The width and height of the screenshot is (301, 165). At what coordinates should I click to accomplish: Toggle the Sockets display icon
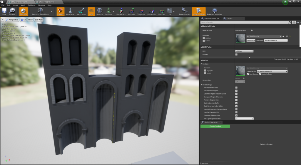coord(61,11)
